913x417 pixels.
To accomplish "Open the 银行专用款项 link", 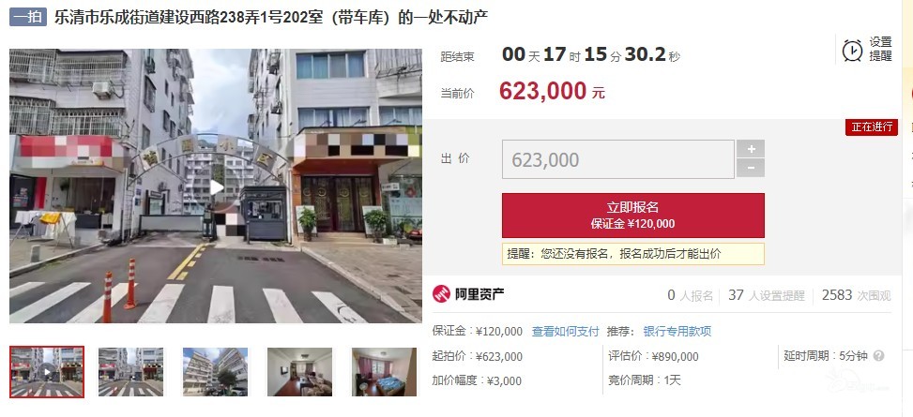I will click(x=677, y=332).
